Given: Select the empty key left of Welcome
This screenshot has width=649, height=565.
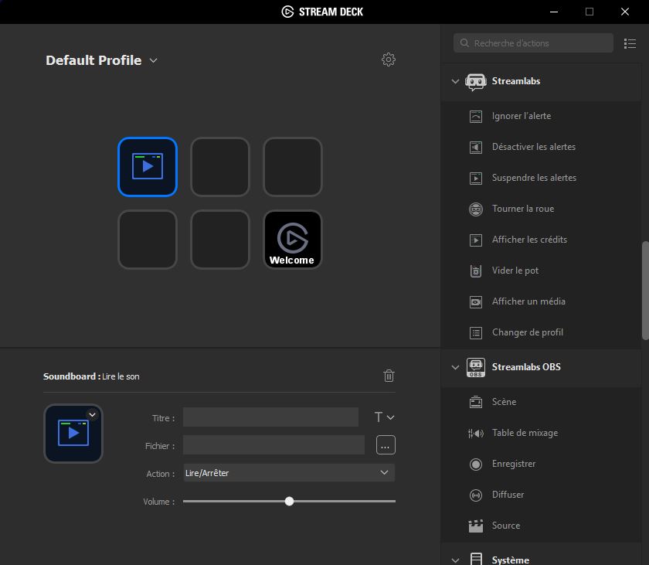Looking at the screenshot, I should (220, 240).
